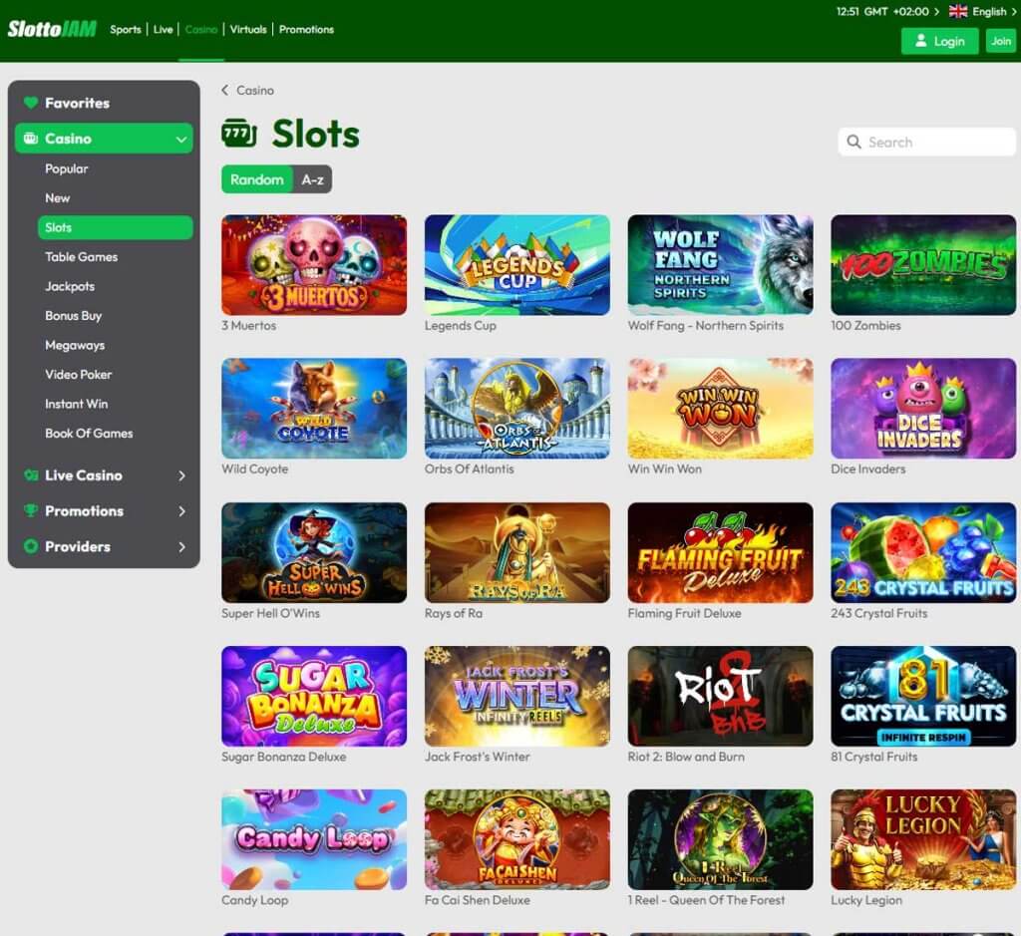Screen dimensions: 1021x936
Task: Select the Promotions trophy icon in sidebar
Action: point(32,511)
